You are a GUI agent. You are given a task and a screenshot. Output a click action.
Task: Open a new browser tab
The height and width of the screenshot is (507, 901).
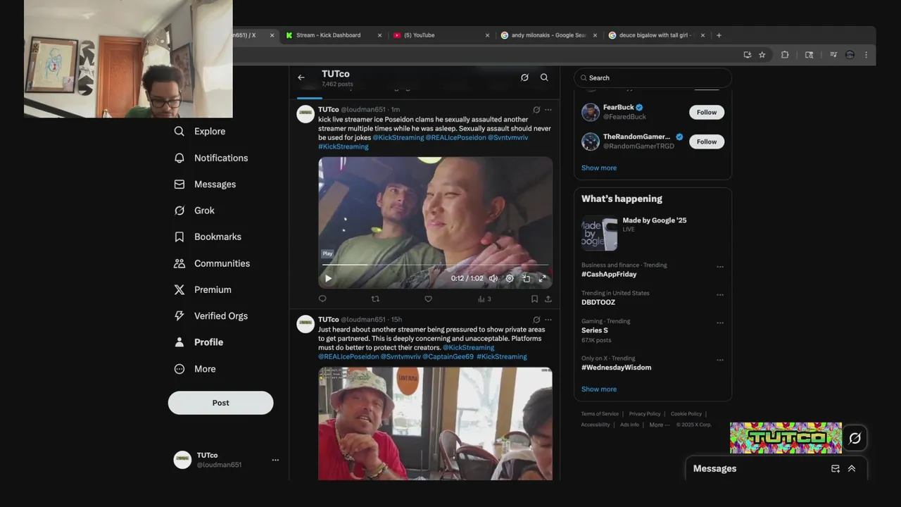pyautogui.click(x=719, y=35)
